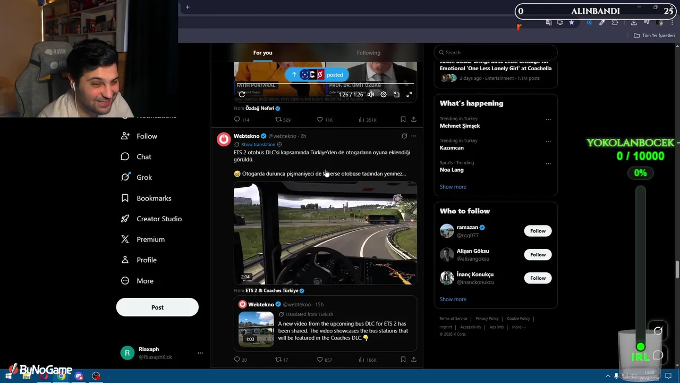
Task: Open Chat in the left sidebar
Action: tap(137, 157)
